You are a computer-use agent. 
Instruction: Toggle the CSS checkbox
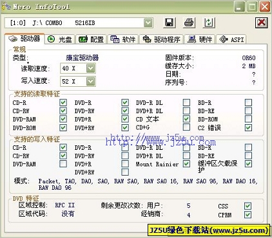pyautogui.click(x=248, y=206)
